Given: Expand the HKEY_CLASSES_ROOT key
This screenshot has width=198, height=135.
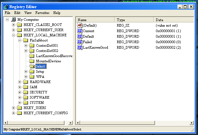Looking at the screenshot, I should click(x=13, y=25).
